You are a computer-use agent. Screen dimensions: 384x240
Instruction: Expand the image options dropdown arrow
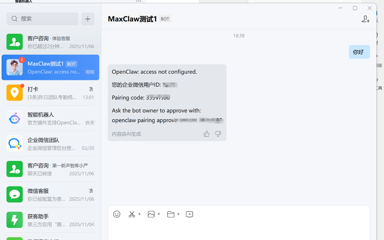[158, 214]
